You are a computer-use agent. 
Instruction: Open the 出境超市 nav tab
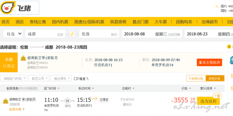click(210, 22)
